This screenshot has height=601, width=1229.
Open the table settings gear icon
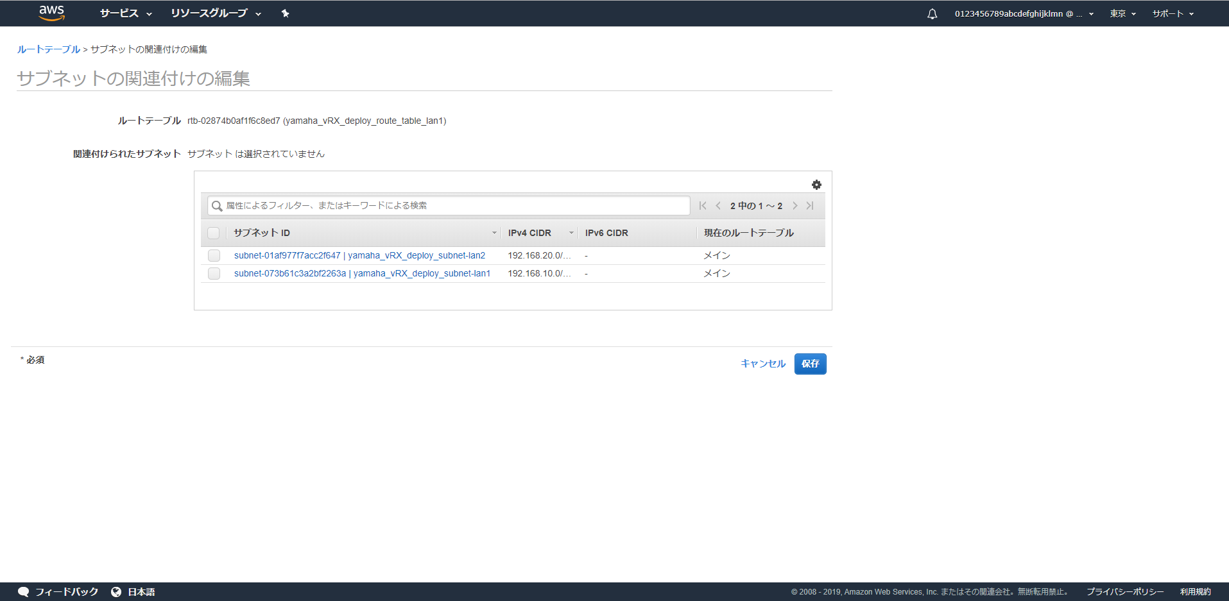(816, 185)
